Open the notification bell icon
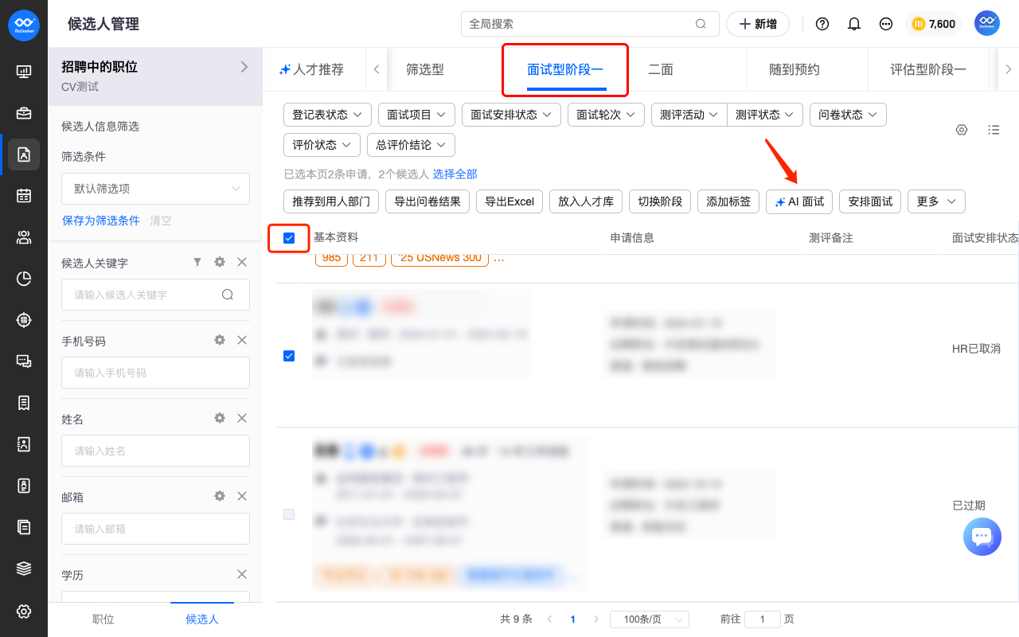Screen dimensions: 1019x637 coord(854,24)
